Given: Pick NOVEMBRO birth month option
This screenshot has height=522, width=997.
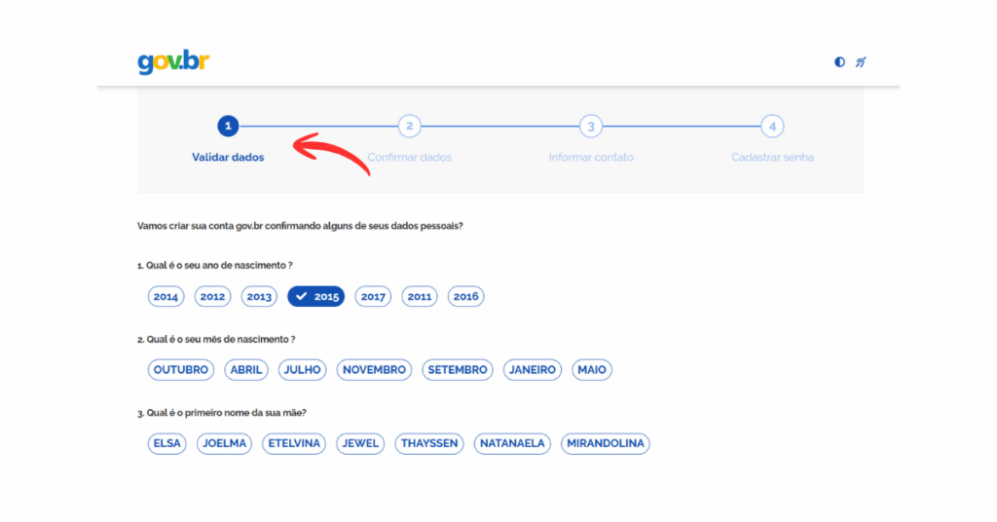Looking at the screenshot, I should 374,370.
